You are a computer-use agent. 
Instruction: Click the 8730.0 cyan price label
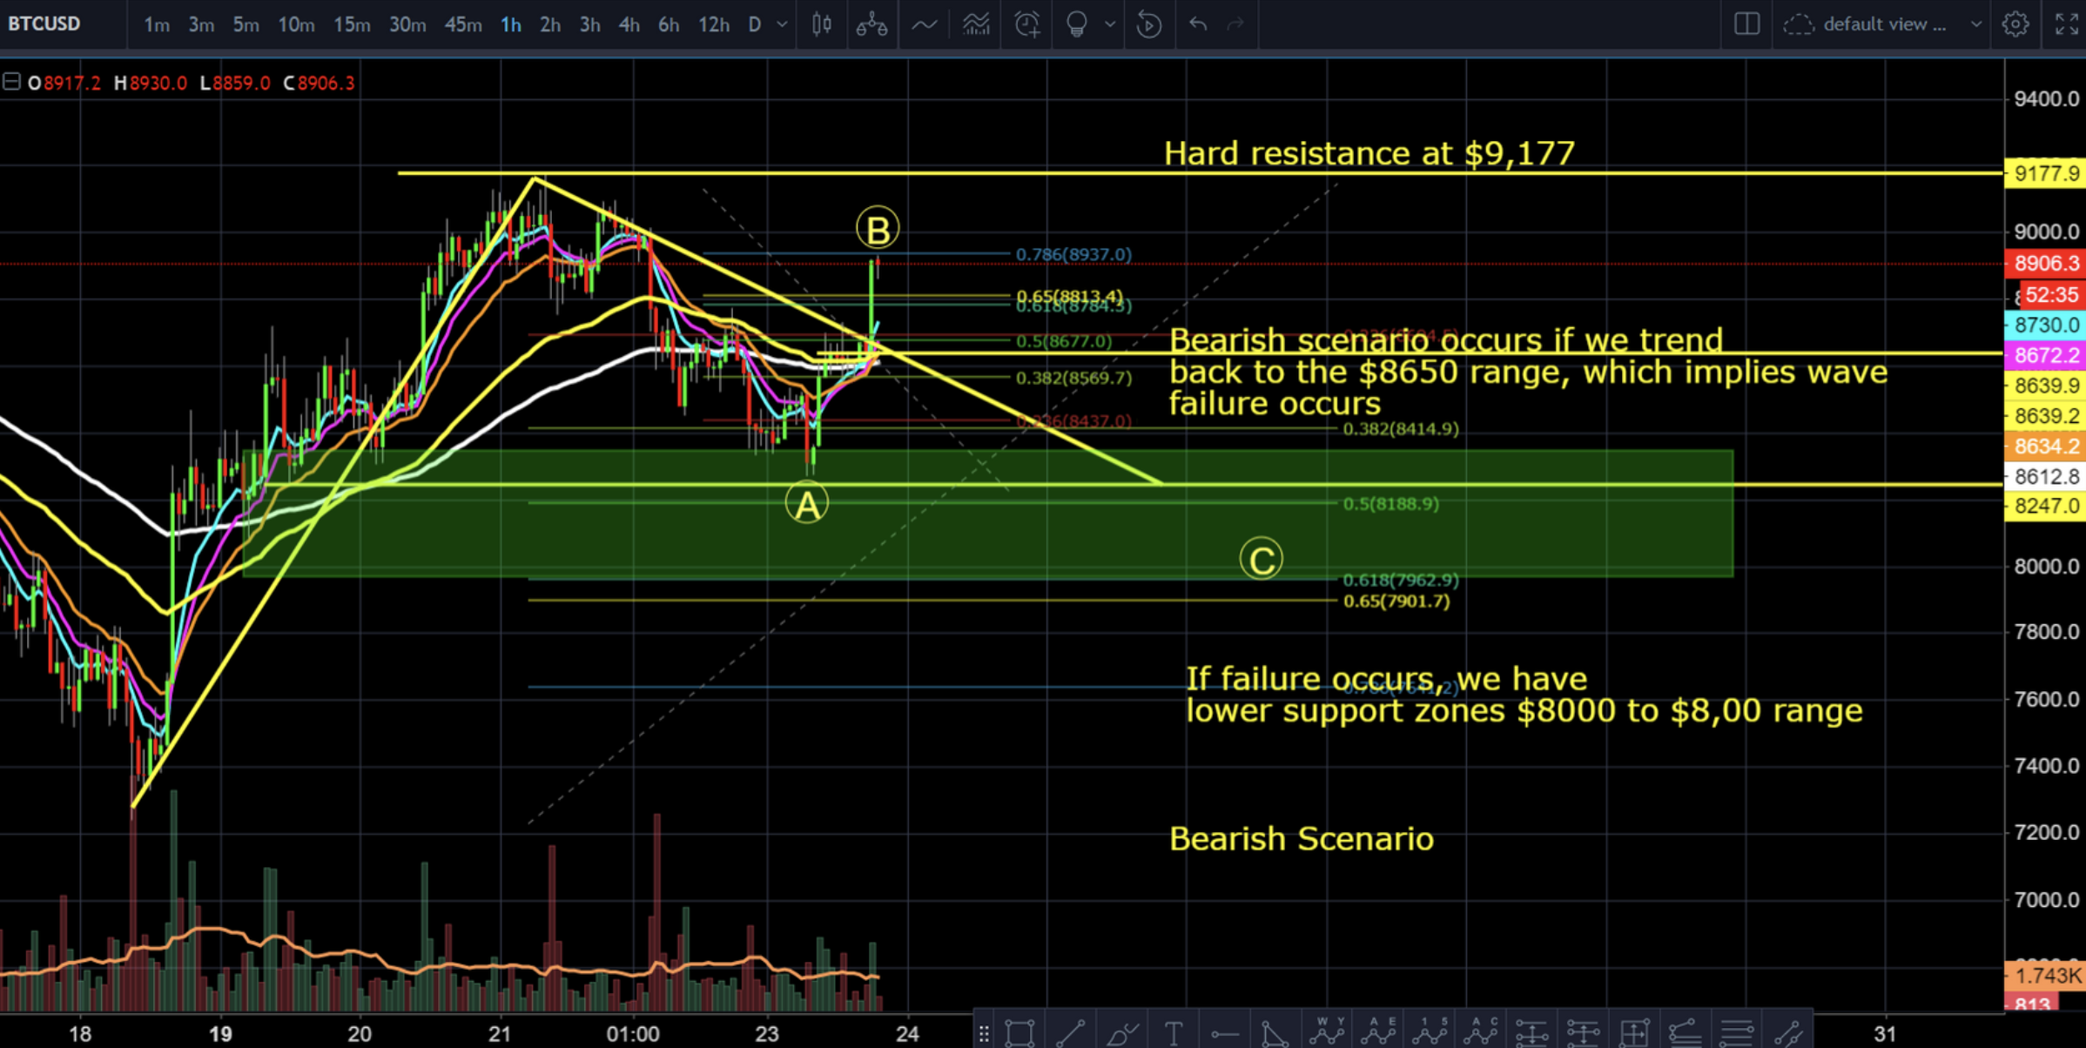point(2046,325)
